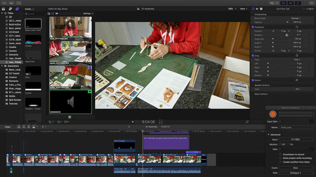Select the Textures generators category

(13, 104)
